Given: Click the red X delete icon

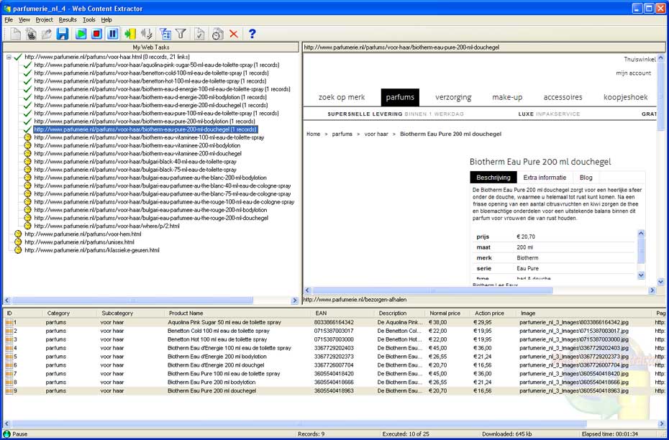Looking at the screenshot, I should pos(233,34).
